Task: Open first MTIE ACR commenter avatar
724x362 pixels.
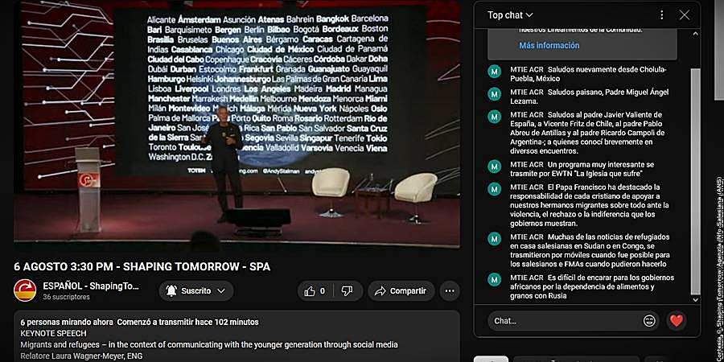Action: [x=495, y=72]
